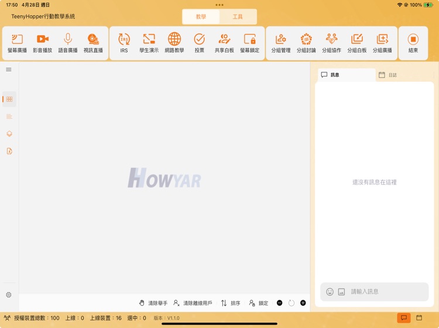
Task: Open the IRS response tool
Action: (124, 43)
